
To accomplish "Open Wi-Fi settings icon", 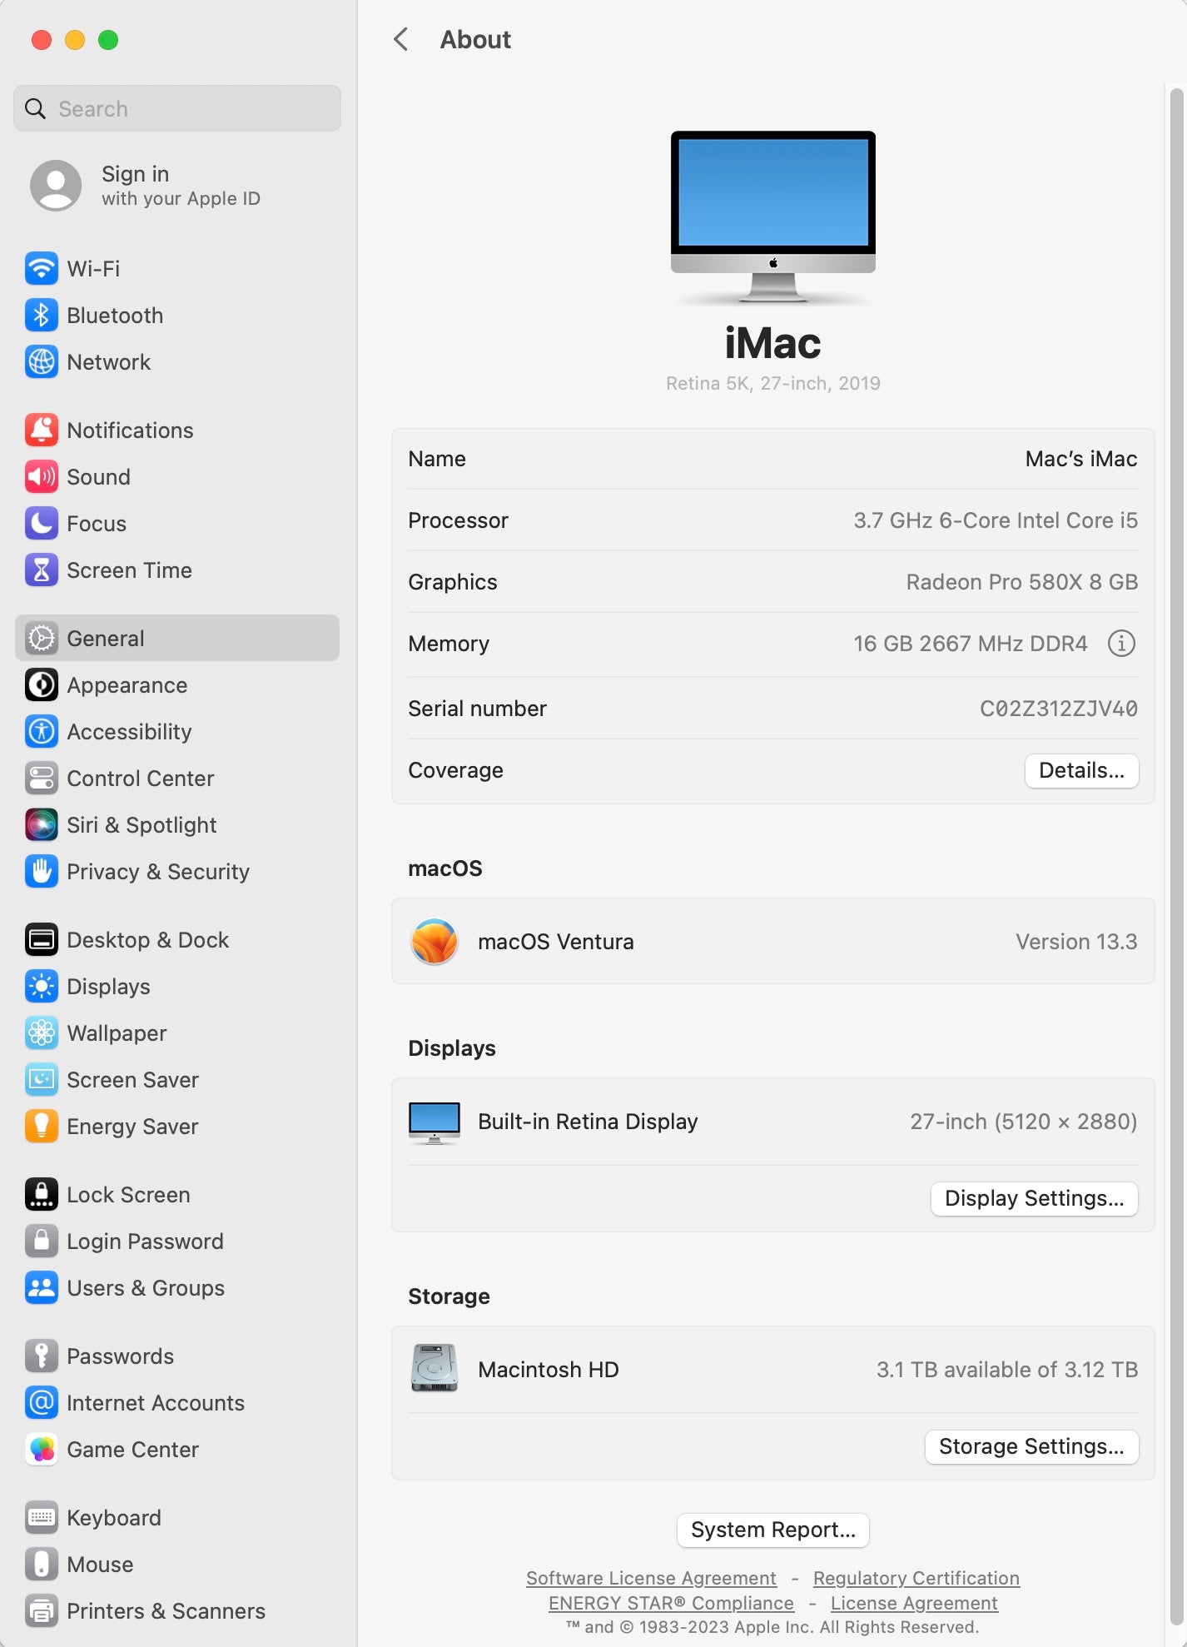I will pos(42,268).
